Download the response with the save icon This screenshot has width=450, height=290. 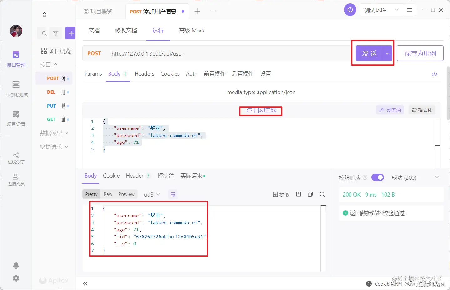pos(299,194)
